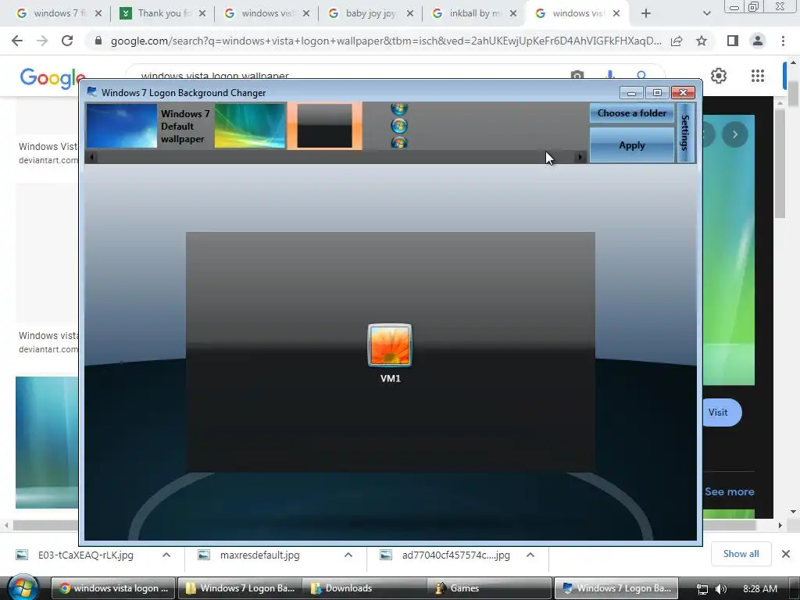Click the network tray icon
The width and height of the screenshot is (800, 600).
click(x=702, y=589)
